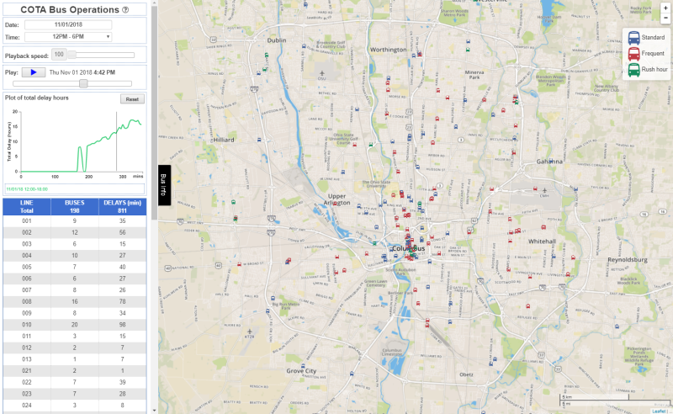Select line 003 row in table

(75, 244)
